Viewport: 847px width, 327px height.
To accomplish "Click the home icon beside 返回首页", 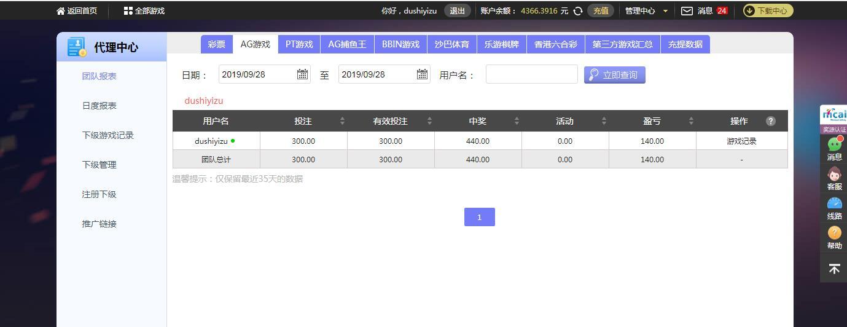I will point(60,11).
